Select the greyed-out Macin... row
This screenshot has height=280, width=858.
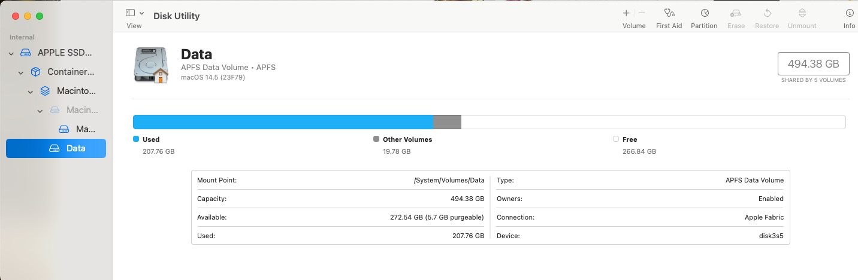tap(56, 110)
